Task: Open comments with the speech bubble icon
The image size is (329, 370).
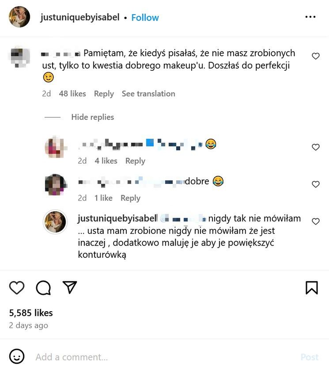Action: click(x=43, y=288)
